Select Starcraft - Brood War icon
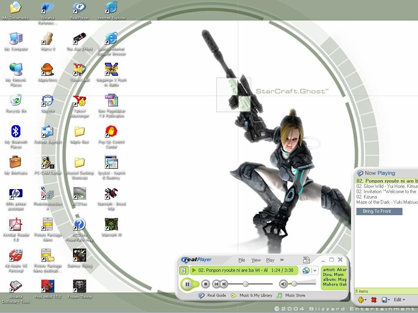This screenshot has width=418, height=313. click(111, 199)
